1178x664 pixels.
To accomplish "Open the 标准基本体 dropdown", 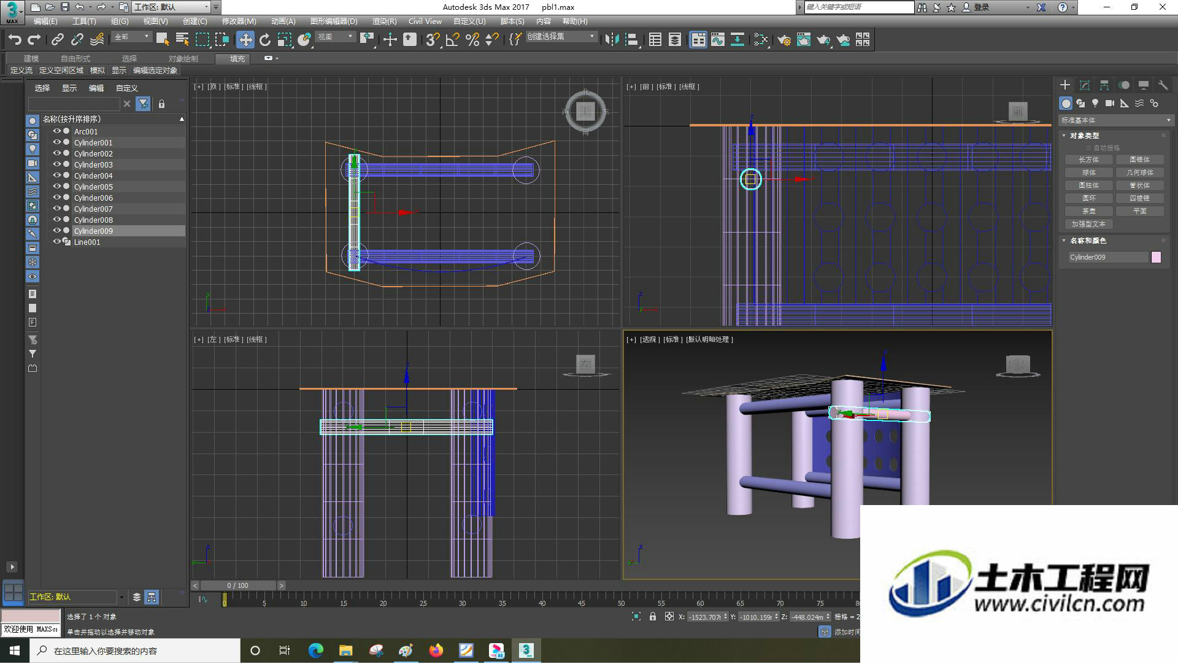I will click(x=1116, y=120).
